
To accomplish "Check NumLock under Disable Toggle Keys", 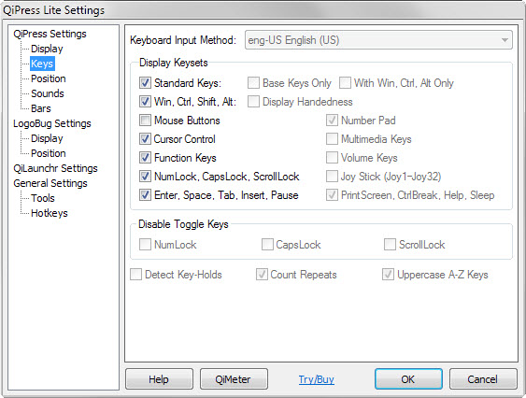I will (145, 244).
